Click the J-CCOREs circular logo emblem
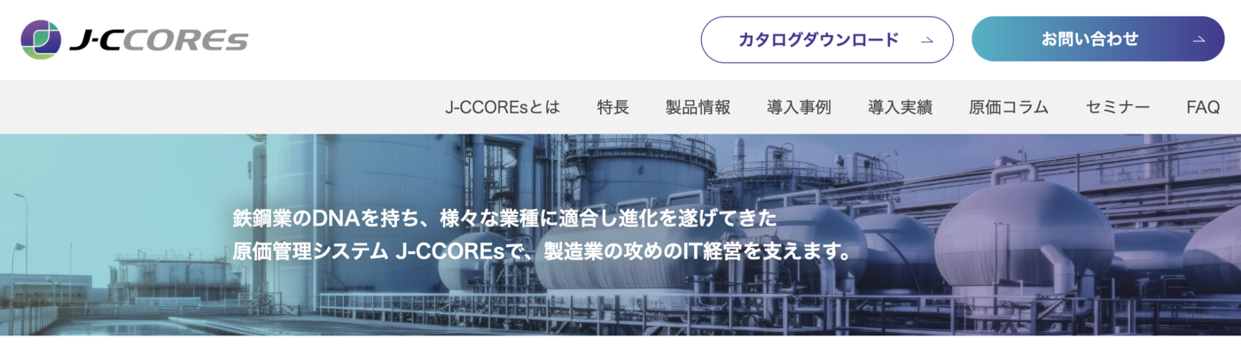Viewport: 1241px width, 361px height. pyautogui.click(x=41, y=40)
